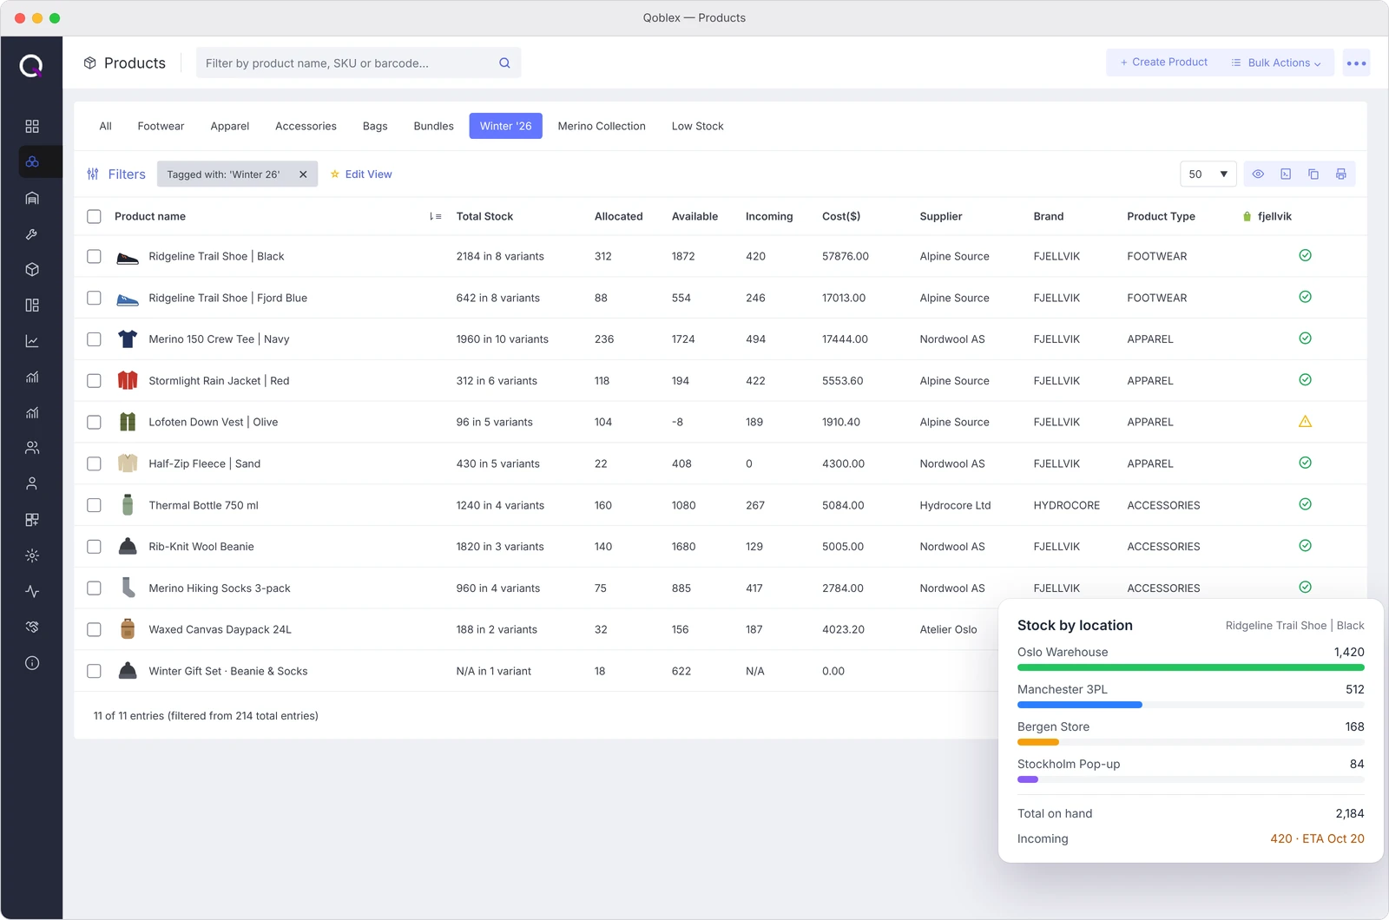This screenshot has height=920, width=1389.
Task: Click the Manchester 3PL blue stock bar
Action: pyautogui.click(x=1080, y=705)
